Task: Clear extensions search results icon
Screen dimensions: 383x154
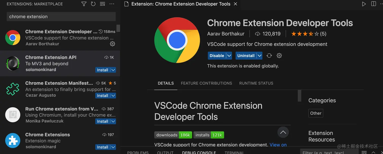Action: point(102,4)
